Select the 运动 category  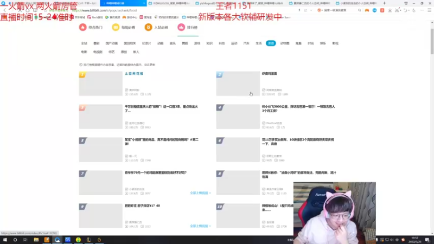(x=234, y=43)
